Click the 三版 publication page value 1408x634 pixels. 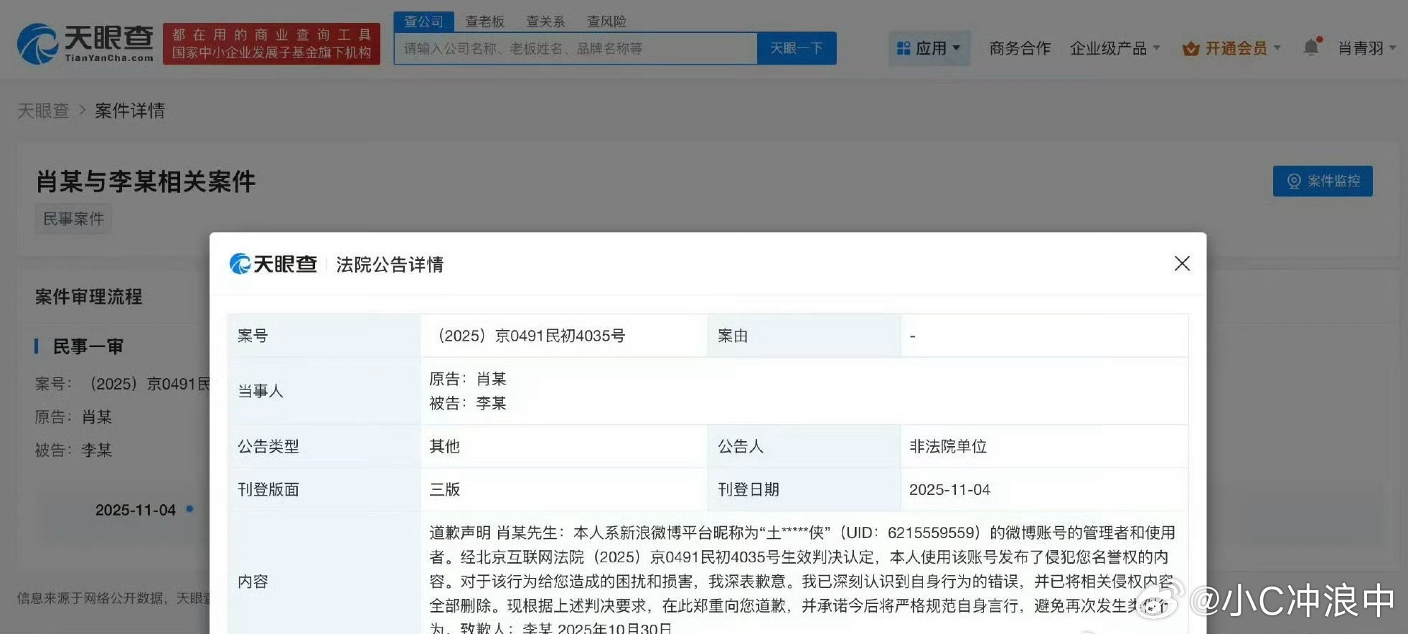point(444,489)
